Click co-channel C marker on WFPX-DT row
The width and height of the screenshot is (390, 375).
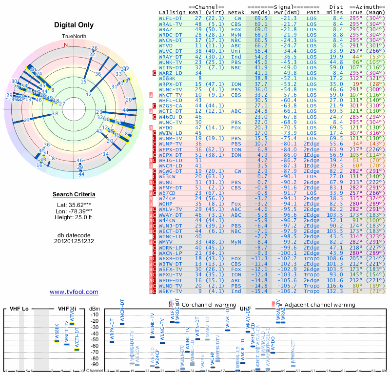tap(154, 149)
